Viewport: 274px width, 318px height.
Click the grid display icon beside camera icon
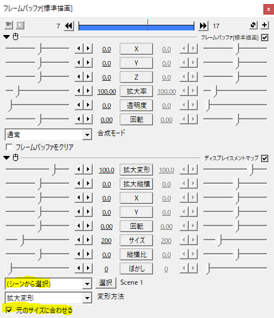tap(20, 25)
